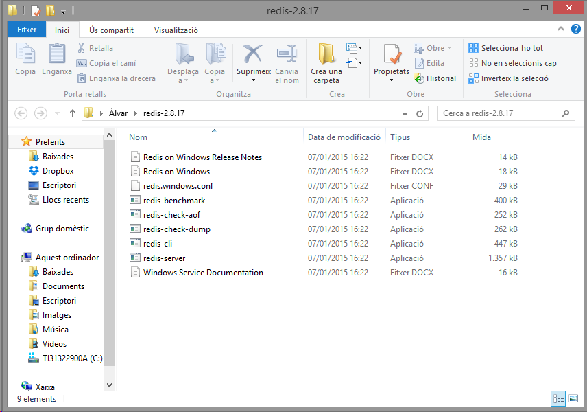The image size is (587, 412).
Task: Expand the address bar history dropdown
Action: (x=405, y=113)
